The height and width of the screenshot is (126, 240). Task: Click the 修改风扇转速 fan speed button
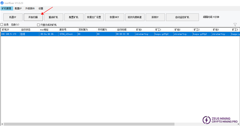[135, 17]
